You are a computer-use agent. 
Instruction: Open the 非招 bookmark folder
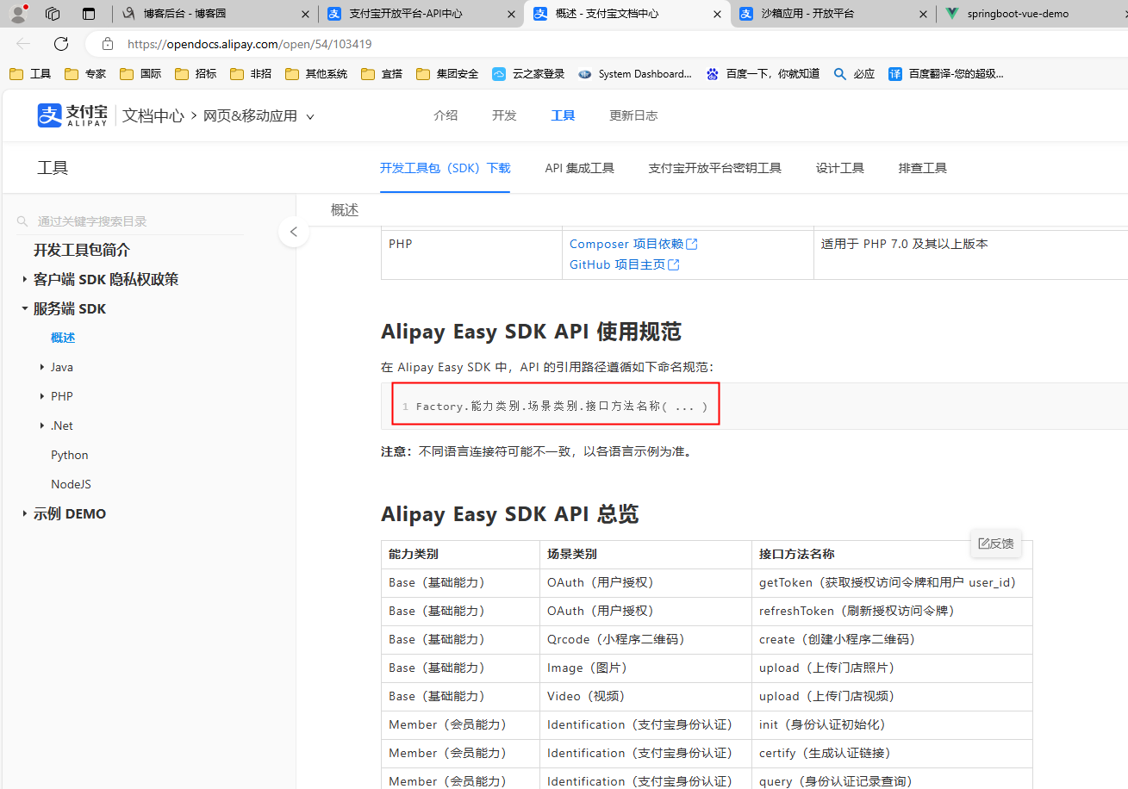(251, 74)
